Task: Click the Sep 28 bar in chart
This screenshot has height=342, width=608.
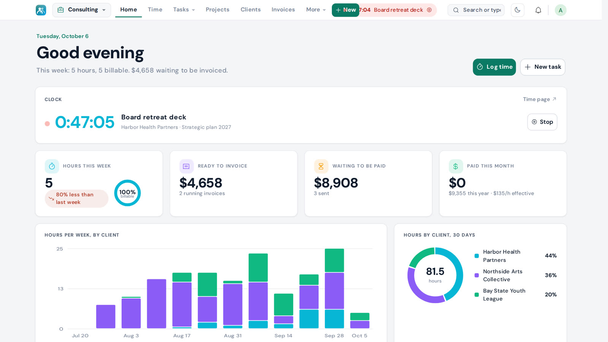Action: click(334, 288)
